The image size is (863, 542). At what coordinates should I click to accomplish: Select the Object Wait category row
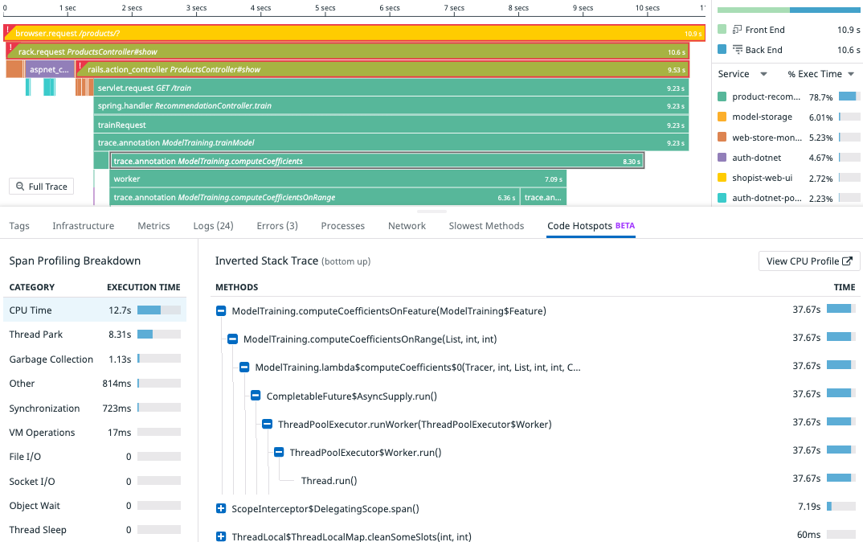pos(95,506)
